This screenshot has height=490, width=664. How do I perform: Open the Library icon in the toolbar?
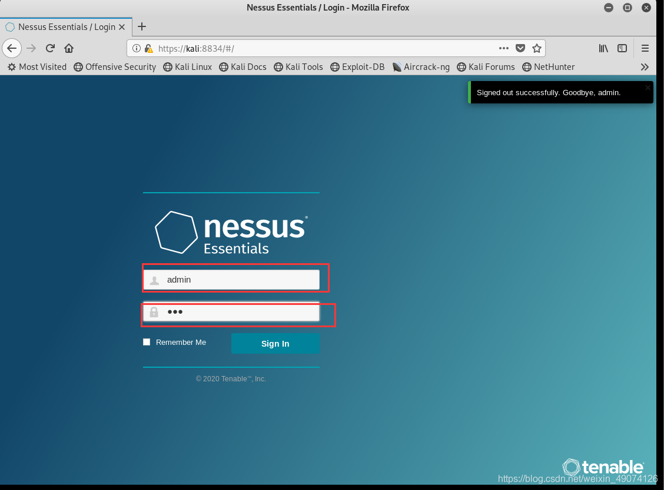coord(603,48)
